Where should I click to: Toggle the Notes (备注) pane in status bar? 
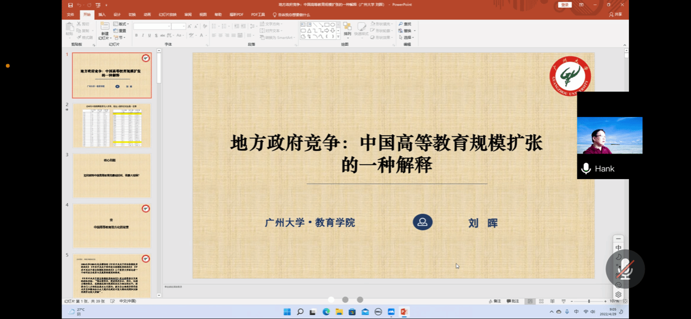[495, 301]
